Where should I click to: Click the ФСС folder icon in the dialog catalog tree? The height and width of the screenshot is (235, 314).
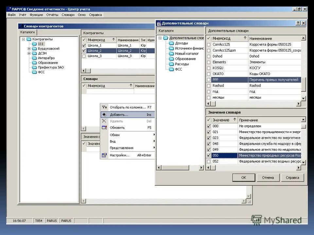pyautogui.click(x=171, y=69)
